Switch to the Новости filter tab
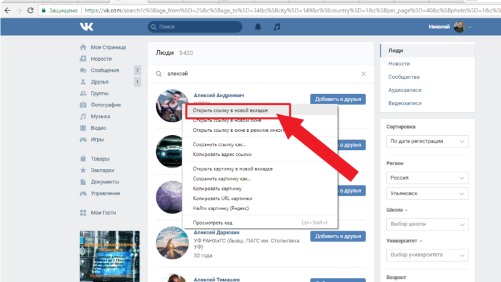This screenshot has height=282, width=501. pos(427,63)
